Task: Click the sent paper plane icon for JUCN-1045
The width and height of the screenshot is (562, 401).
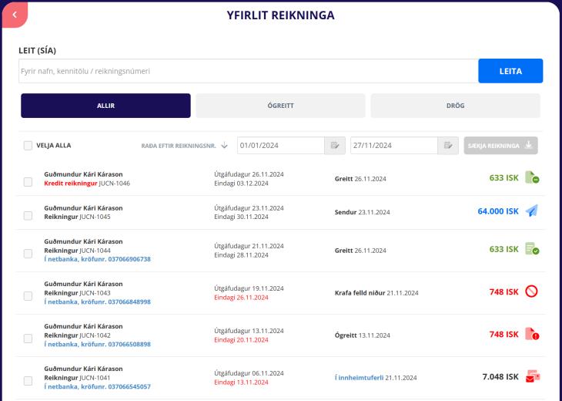Action: coord(531,211)
